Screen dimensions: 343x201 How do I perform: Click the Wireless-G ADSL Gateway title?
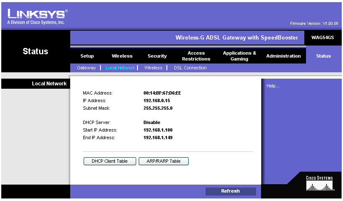[237, 37]
